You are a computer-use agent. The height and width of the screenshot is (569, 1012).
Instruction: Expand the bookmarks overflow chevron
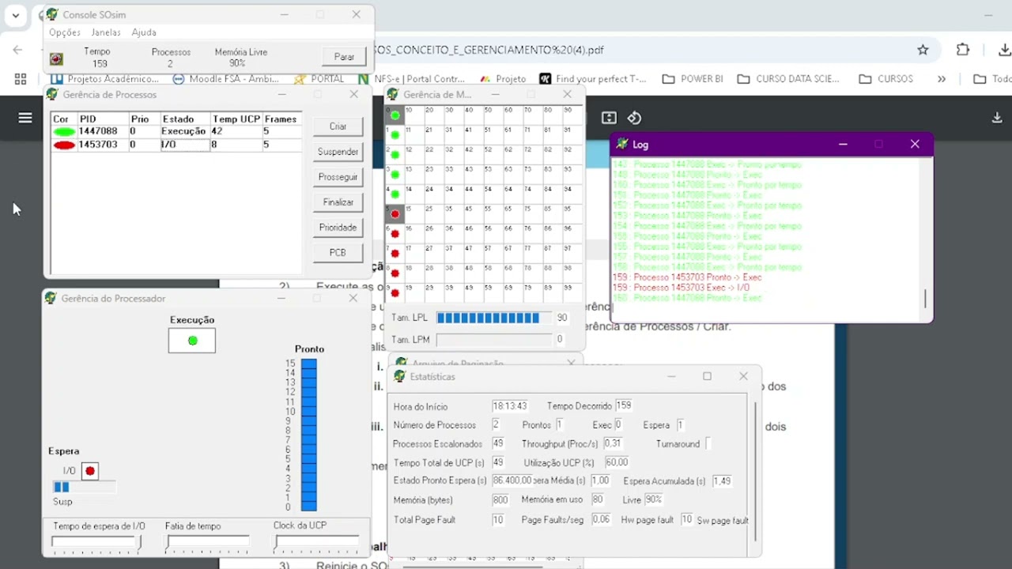click(942, 79)
